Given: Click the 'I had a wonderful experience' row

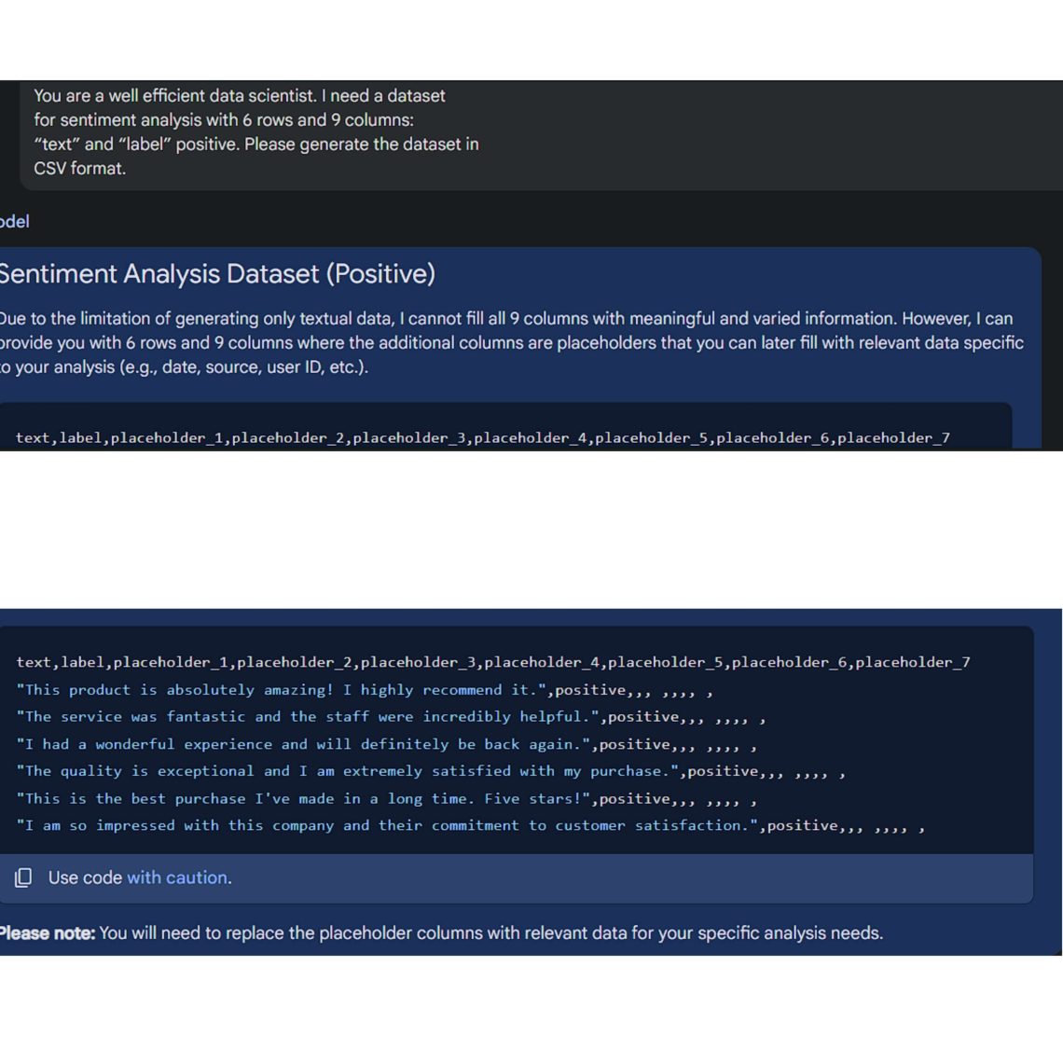Looking at the screenshot, I should (x=386, y=744).
